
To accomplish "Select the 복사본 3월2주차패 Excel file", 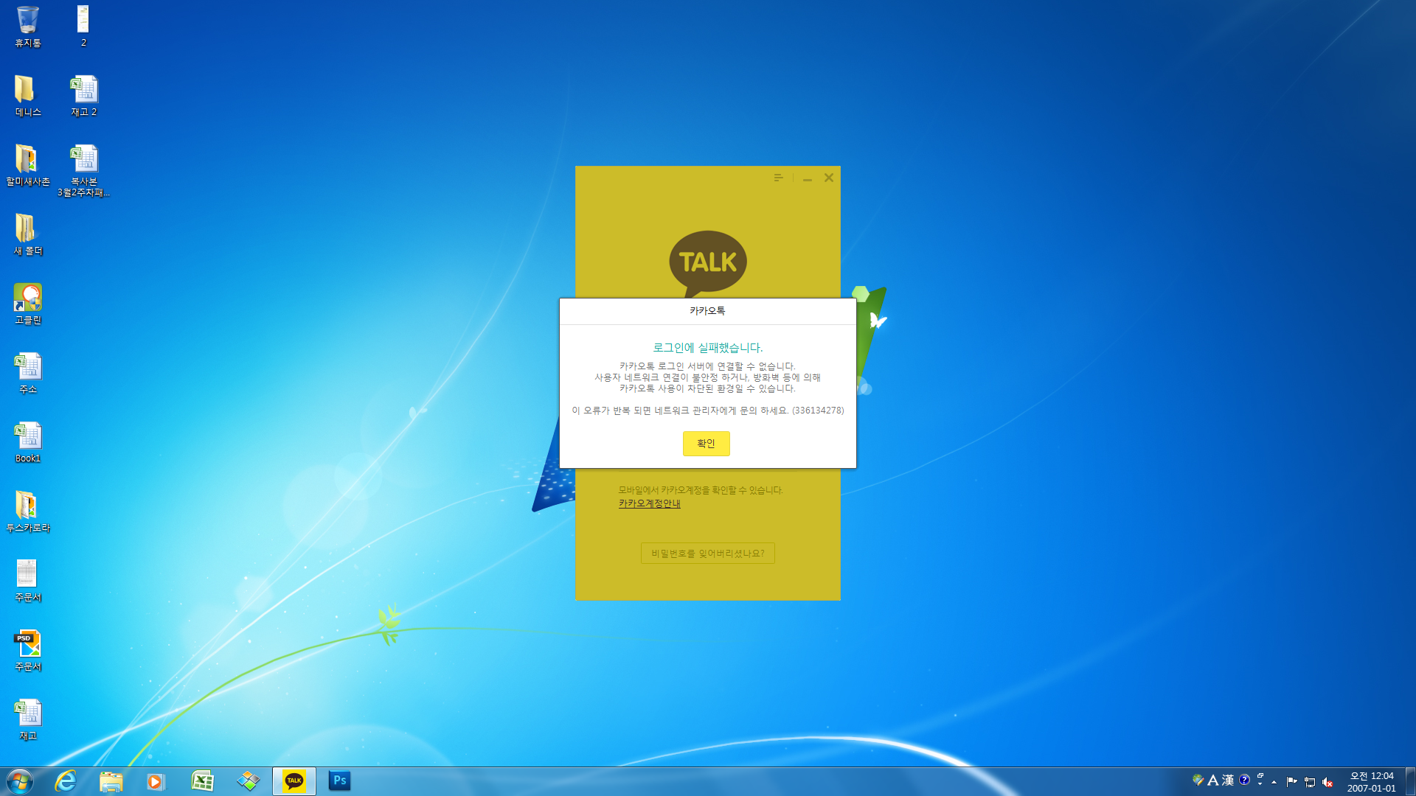I will (x=83, y=171).
